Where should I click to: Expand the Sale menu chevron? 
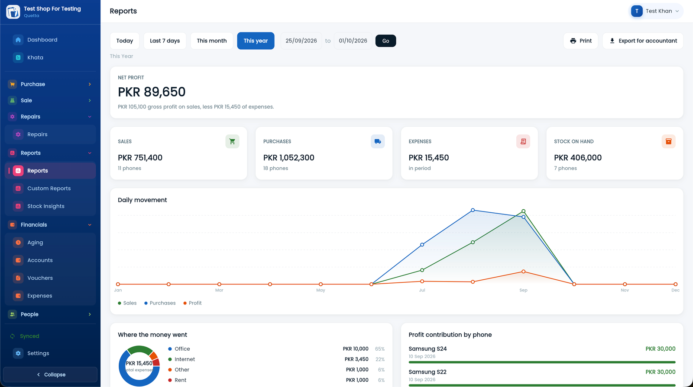point(90,100)
